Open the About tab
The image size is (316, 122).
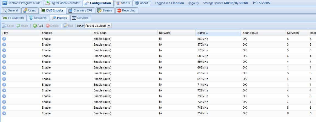click(x=142, y=3)
